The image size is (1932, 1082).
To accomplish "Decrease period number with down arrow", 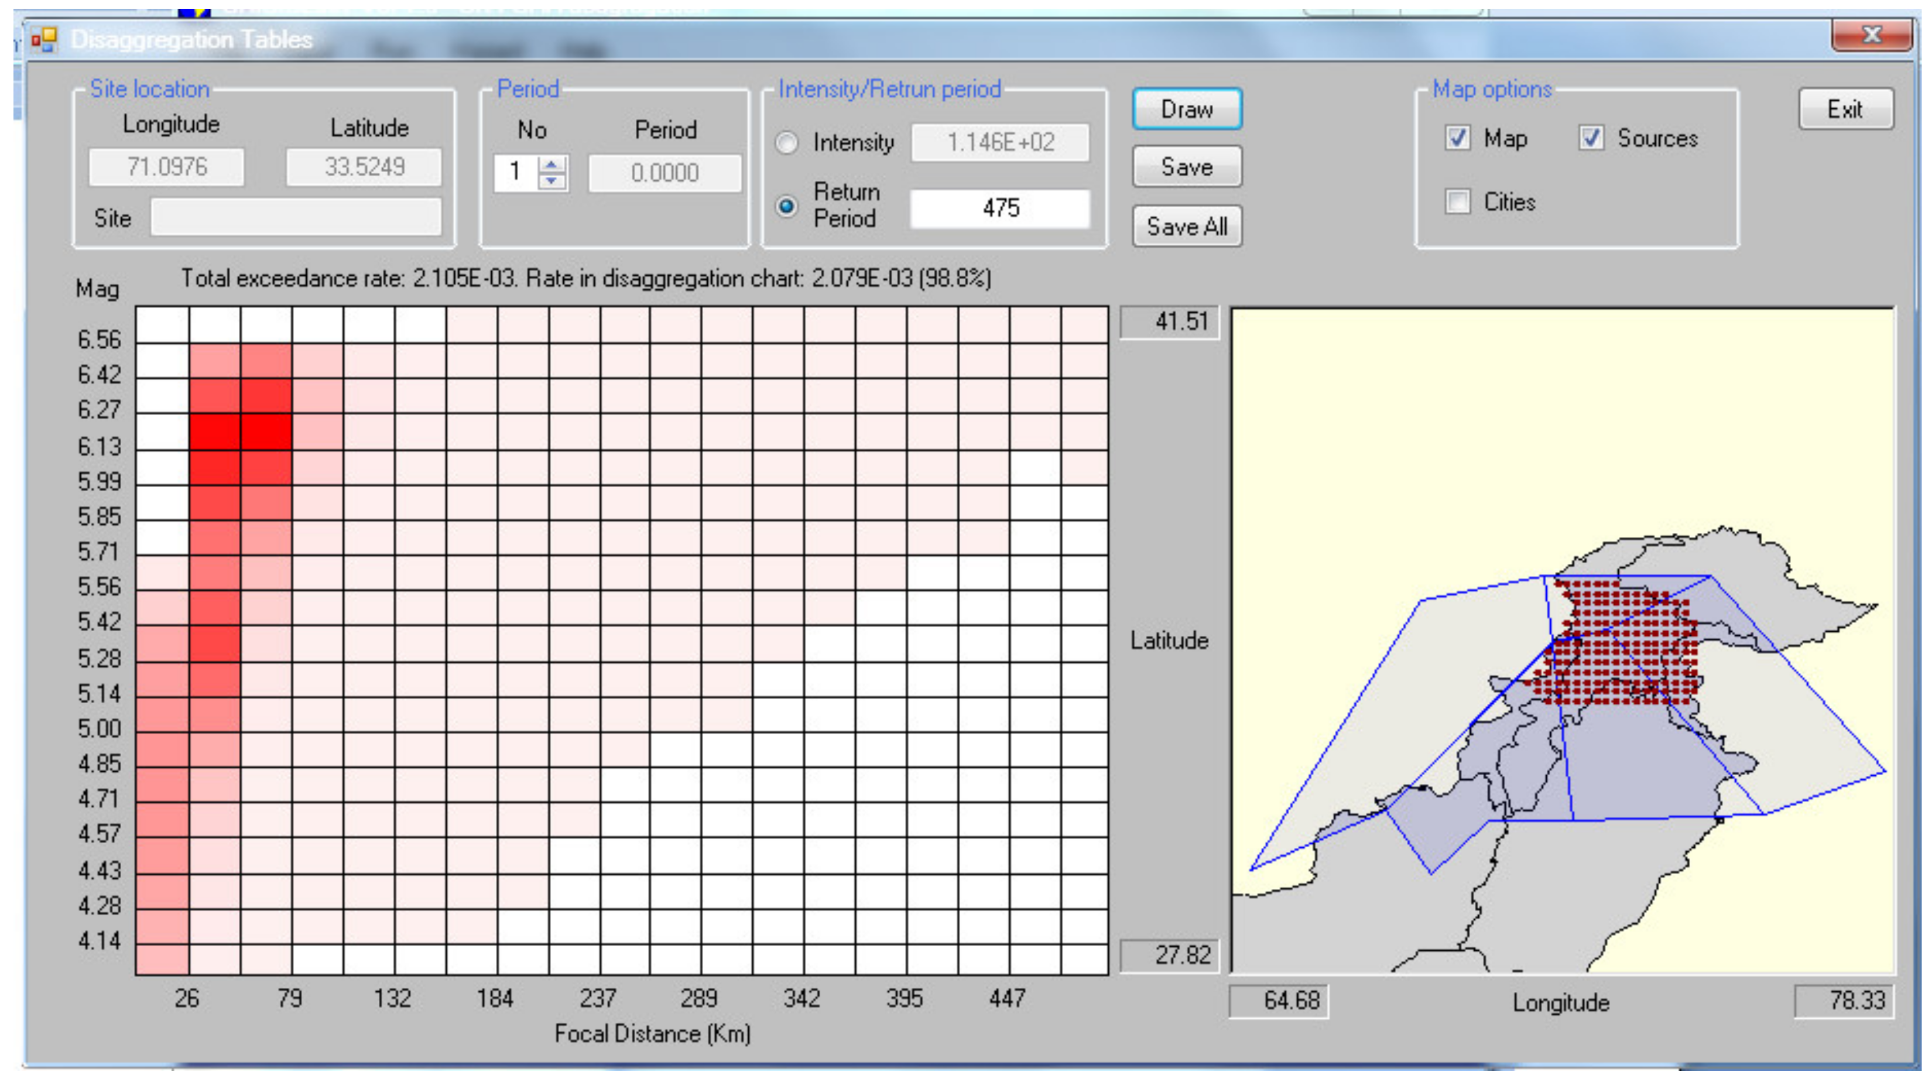I will [552, 181].
